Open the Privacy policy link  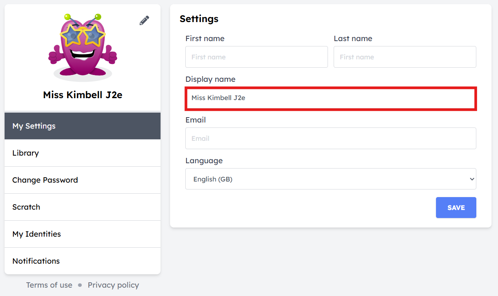click(x=113, y=285)
